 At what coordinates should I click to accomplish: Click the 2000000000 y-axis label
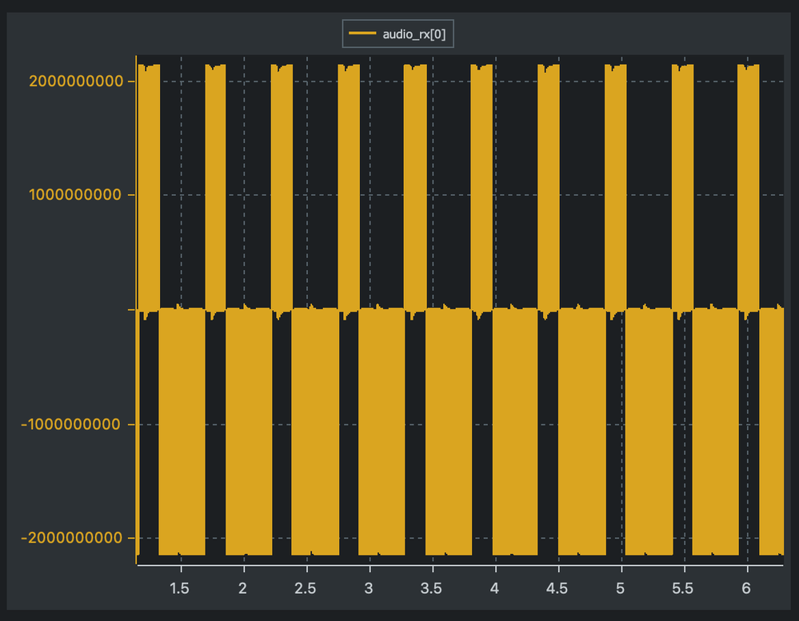(76, 81)
